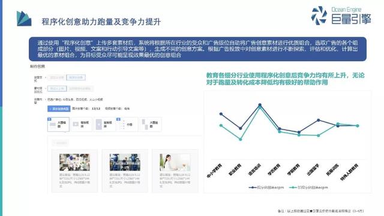This screenshot has height=216, width=384.
Task: Select the highlighted 程序化创意 creative mode option
Action: point(76,77)
